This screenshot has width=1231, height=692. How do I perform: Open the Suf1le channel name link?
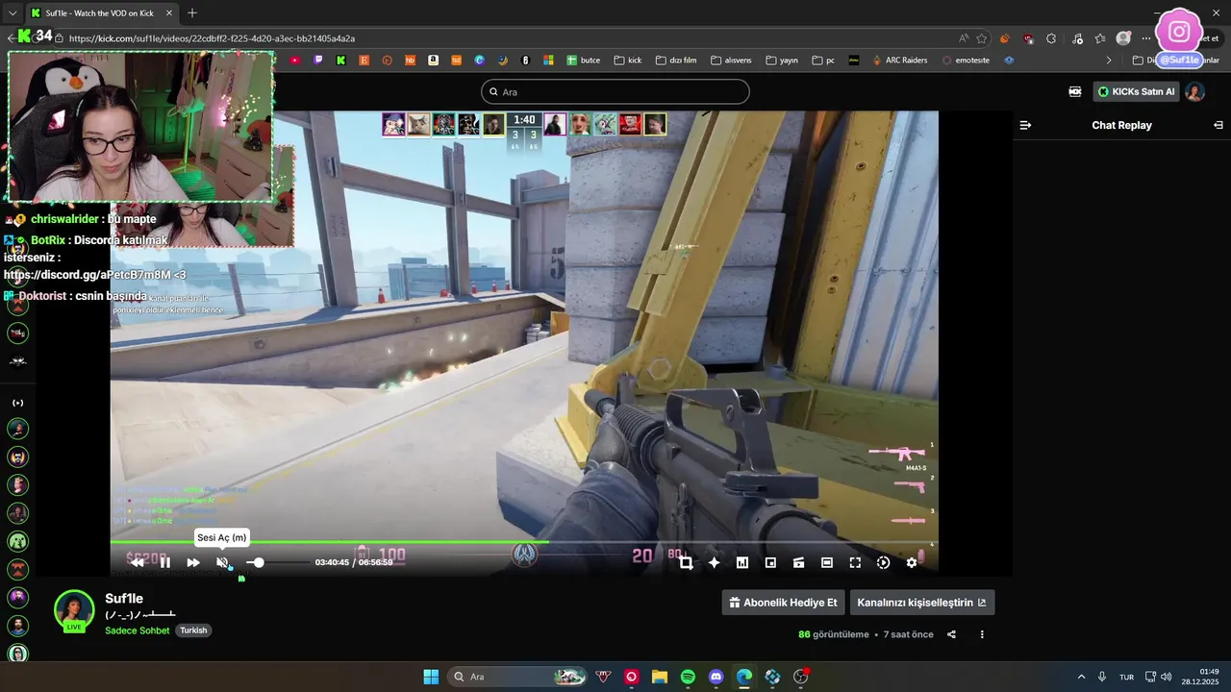coord(124,599)
